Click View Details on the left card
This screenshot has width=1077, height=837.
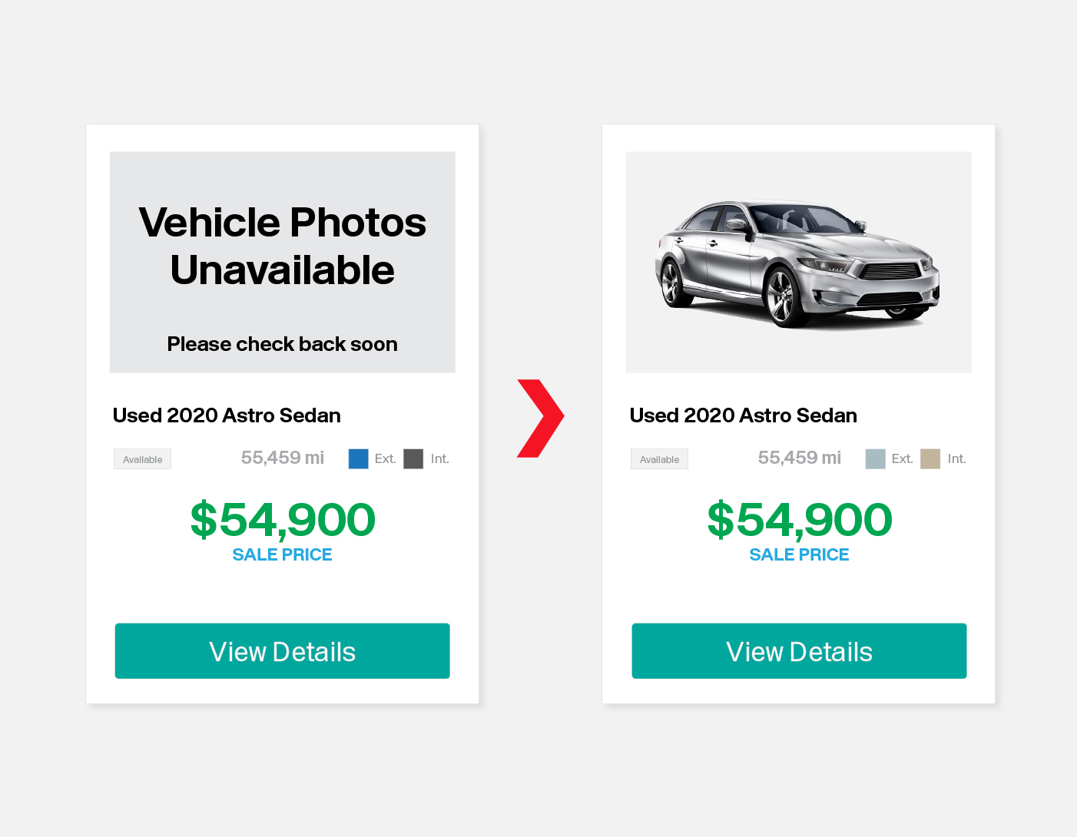point(283,651)
